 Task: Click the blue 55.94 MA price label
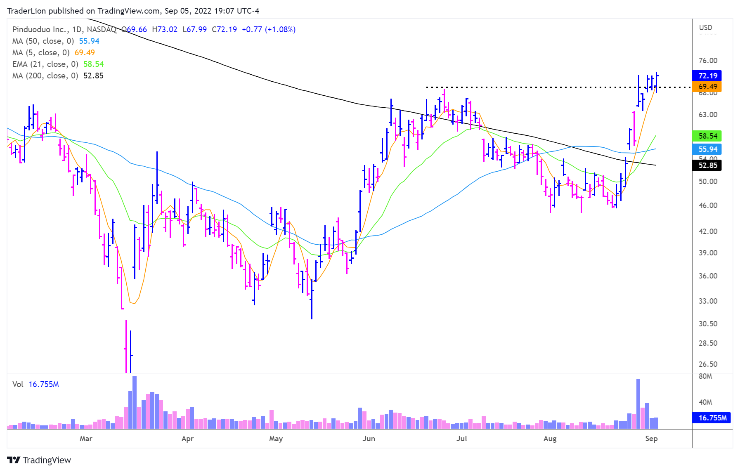pos(707,149)
